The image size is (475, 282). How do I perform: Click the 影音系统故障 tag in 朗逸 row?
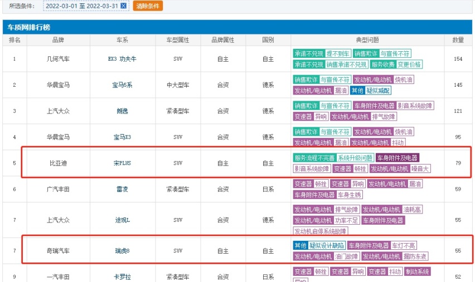pos(415,106)
